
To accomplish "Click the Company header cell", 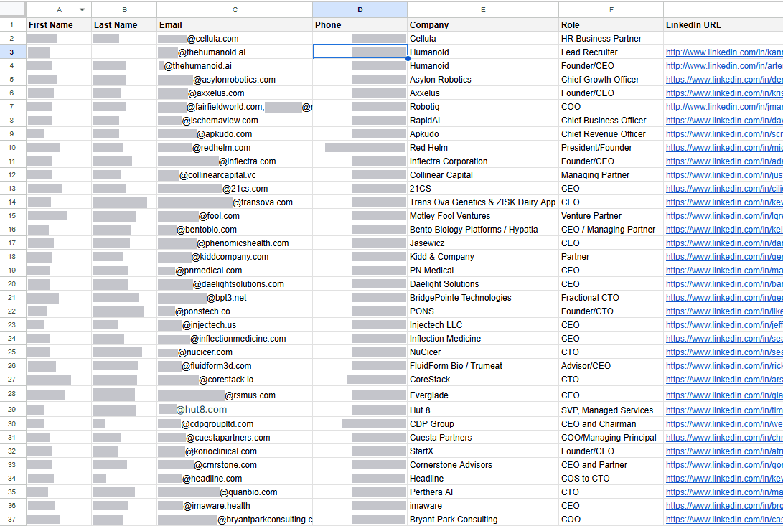I will pos(483,25).
